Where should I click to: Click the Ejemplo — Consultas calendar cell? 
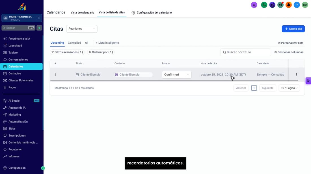click(270, 75)
